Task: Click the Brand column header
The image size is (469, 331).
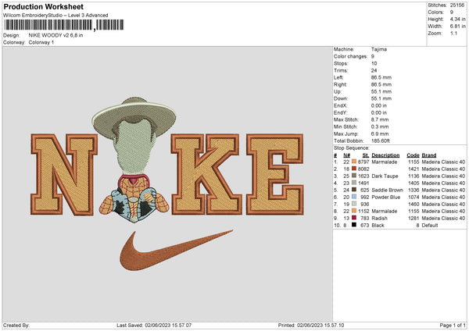Action: coord(429,155)
